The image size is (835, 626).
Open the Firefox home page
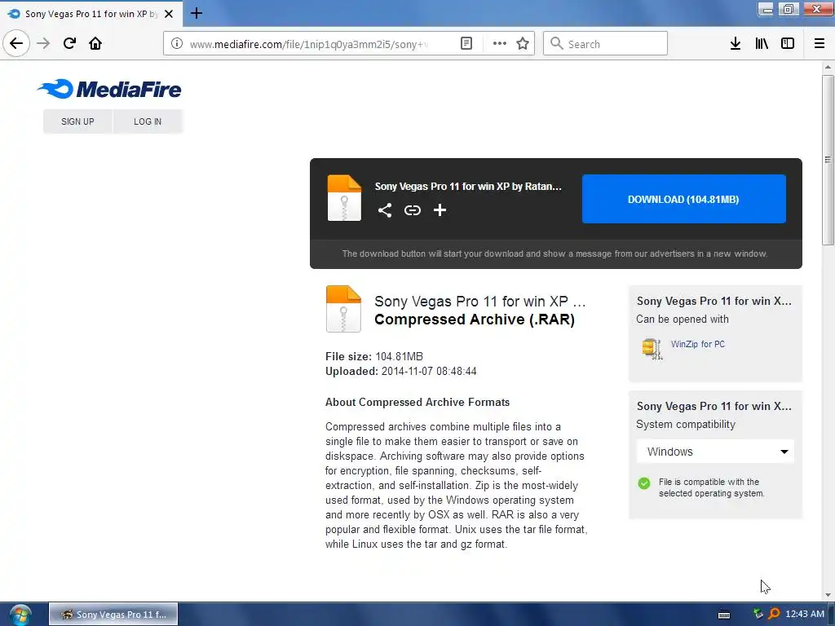[x=95, y=44]
